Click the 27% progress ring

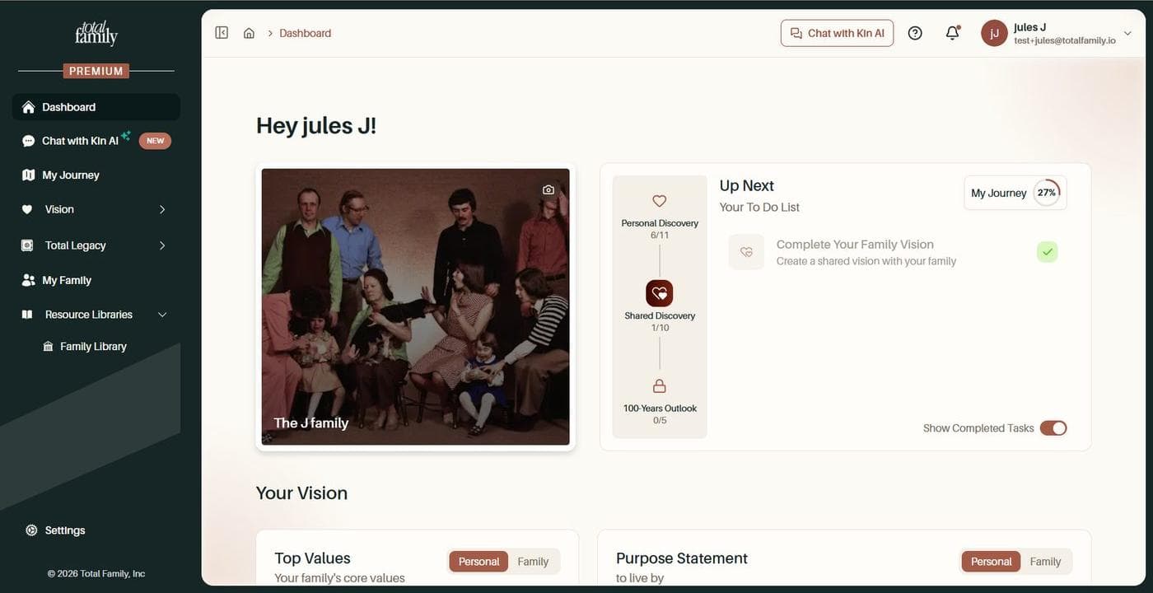coord(1047,193)
